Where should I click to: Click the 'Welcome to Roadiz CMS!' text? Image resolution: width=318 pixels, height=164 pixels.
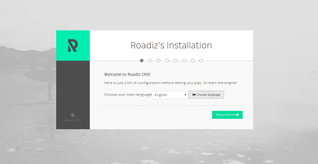pos(127,74)
